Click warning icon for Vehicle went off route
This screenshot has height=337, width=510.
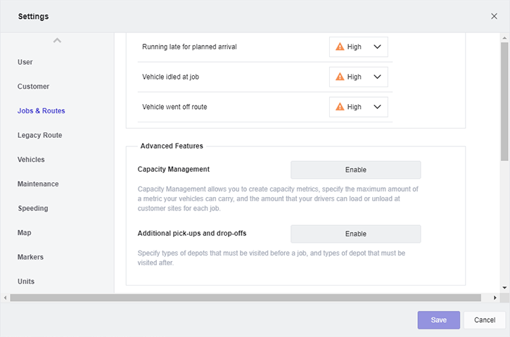coord(340,107)
